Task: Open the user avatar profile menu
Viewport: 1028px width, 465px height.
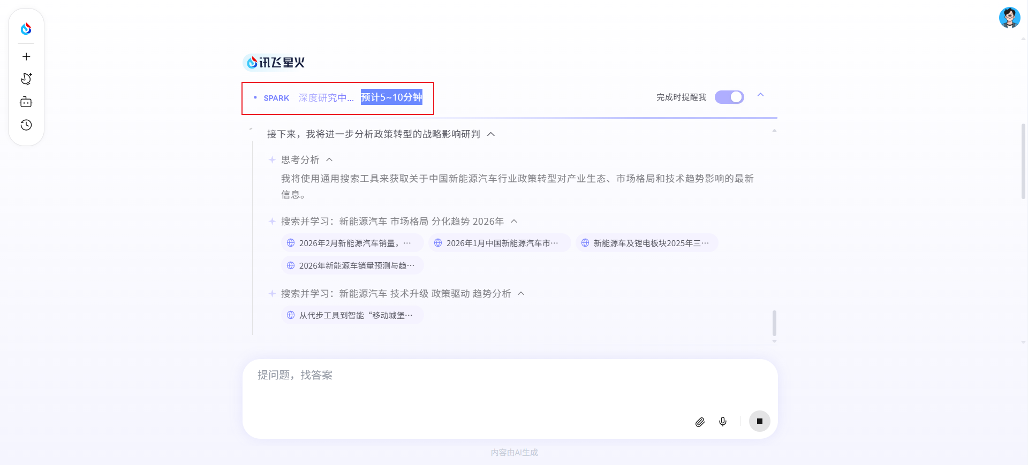Action: [x=1009, y=18]
